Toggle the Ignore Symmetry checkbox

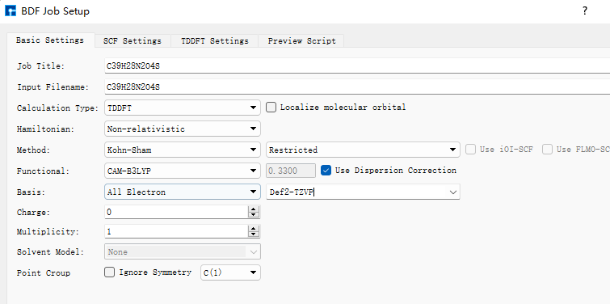110,272
